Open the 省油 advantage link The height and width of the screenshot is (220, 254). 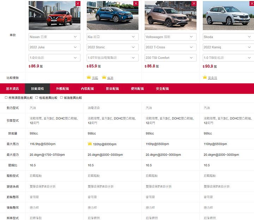[x=110, y=78]
